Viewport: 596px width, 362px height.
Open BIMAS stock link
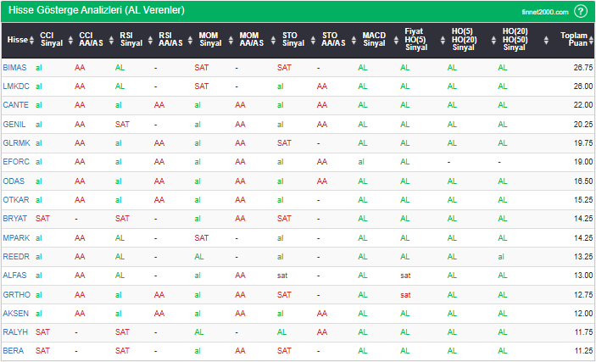click(14, 67)
